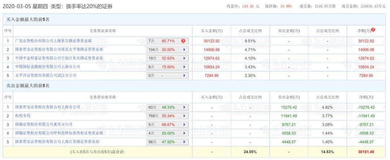Image resolution: width=390 pixels, height=160 pixels.
Task: Open 国泰君安证券南京太平南路证券营业部 link
Action: [x=59, y=49]
